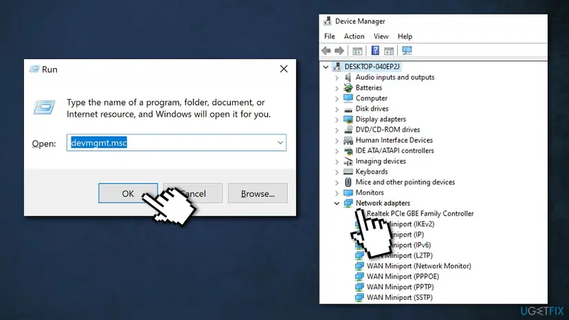The height and width of the screenshot is (320, 569).
Task: Select "WAN Miniport (PPTP)" entry
Action: 400,287
